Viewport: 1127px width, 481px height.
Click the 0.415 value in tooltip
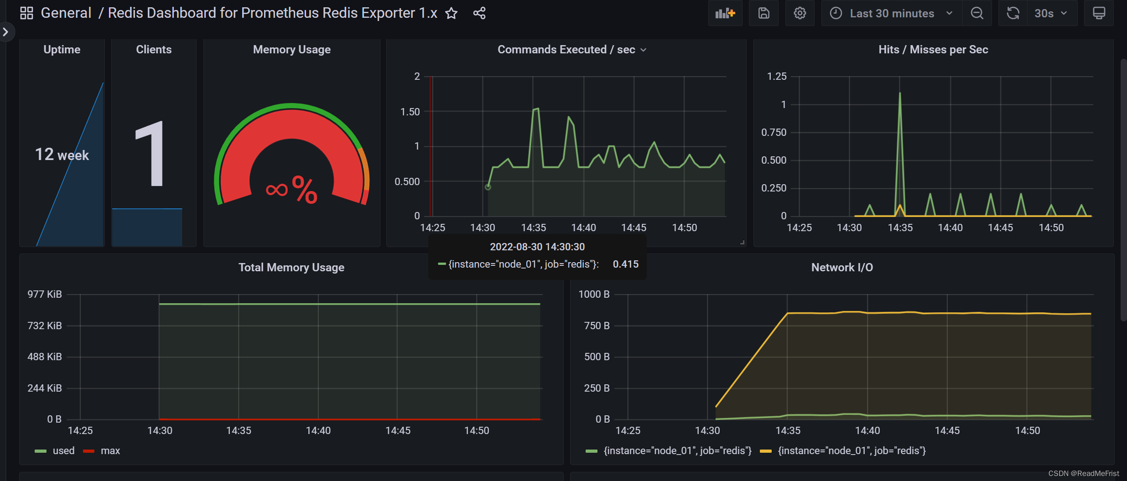coord(625,264)
